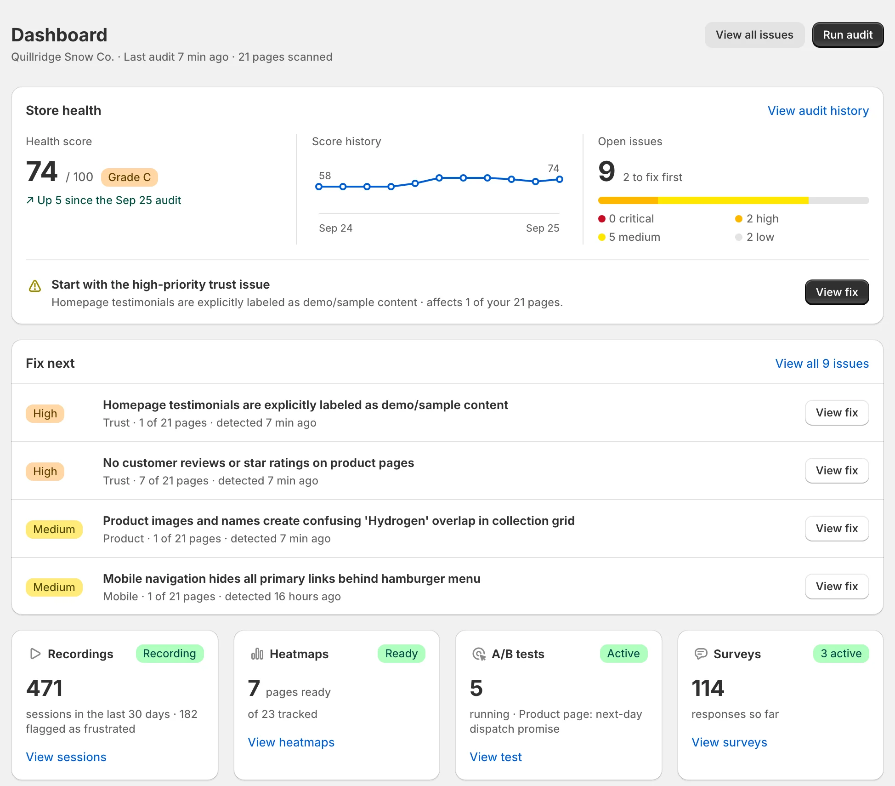Click the Ready status badge on Heatmaps
The image size is (895, 786).
pos(401,654)
